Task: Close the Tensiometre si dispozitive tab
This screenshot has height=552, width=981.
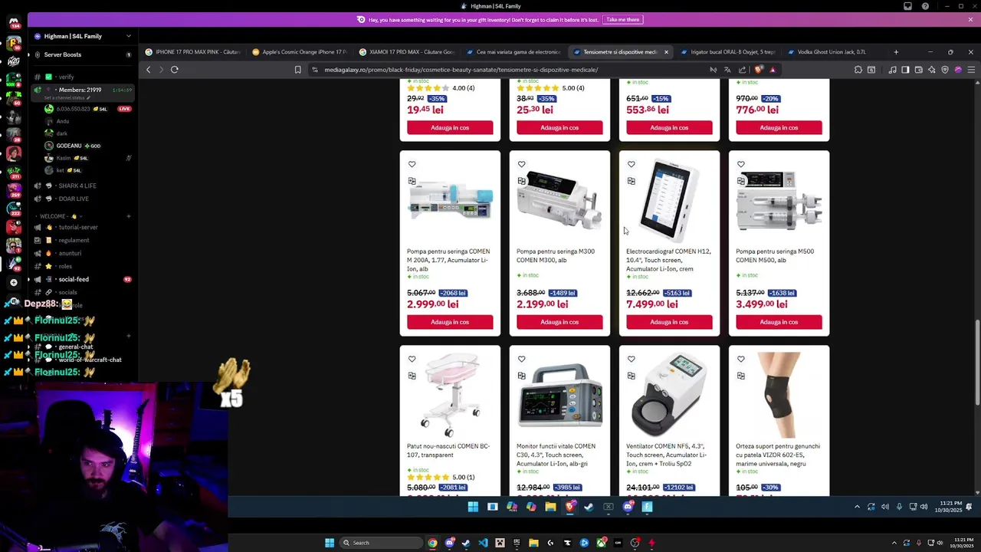Action: (x=666, y=52)
